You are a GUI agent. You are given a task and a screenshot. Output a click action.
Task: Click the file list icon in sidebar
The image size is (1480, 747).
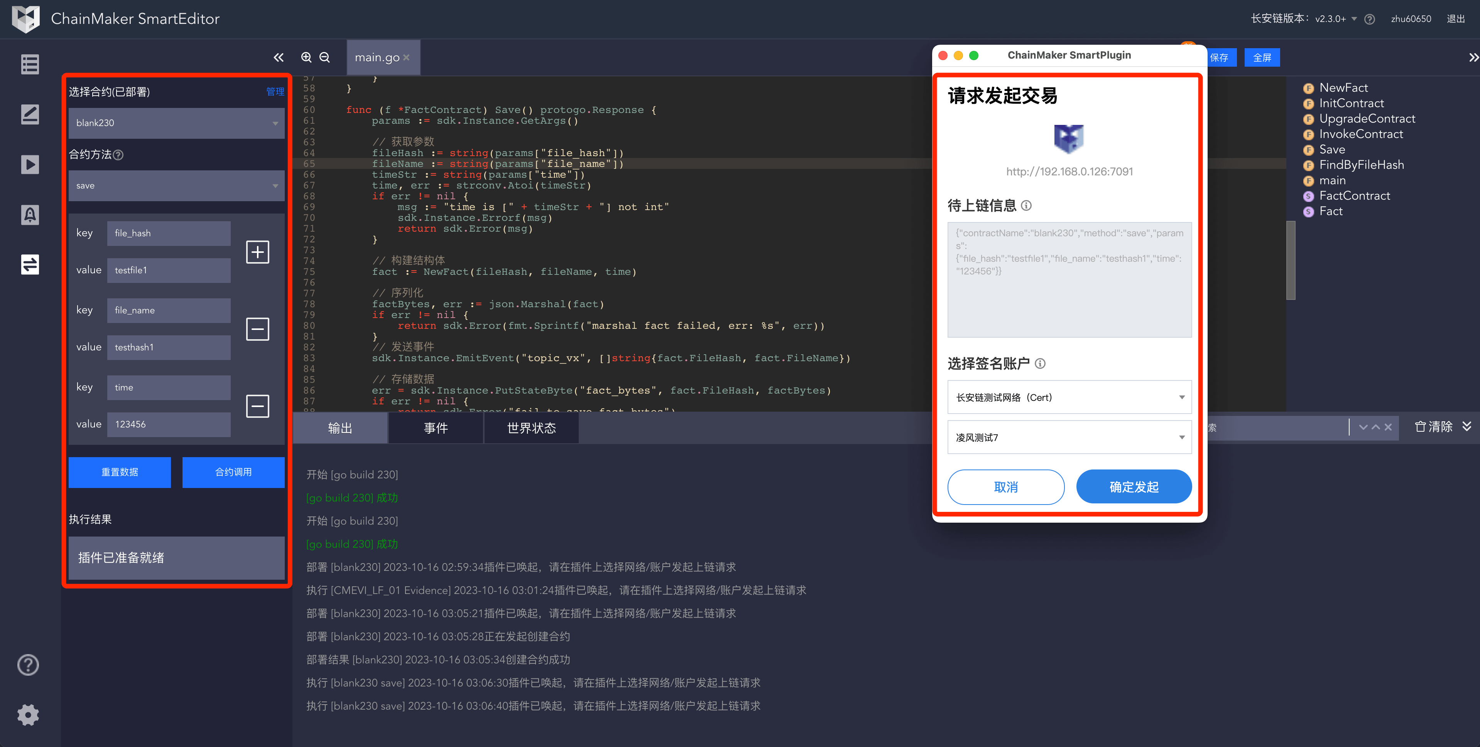pos(30,64)
